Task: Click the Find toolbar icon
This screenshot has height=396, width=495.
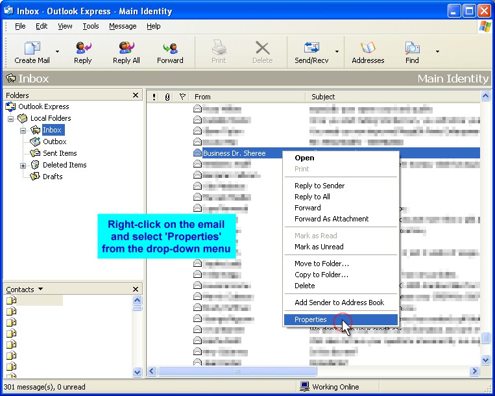Action: pos(412,49)
